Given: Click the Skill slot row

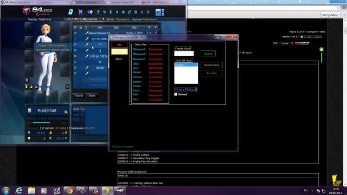Looking at the screenshot, I should tap(148, 64).
